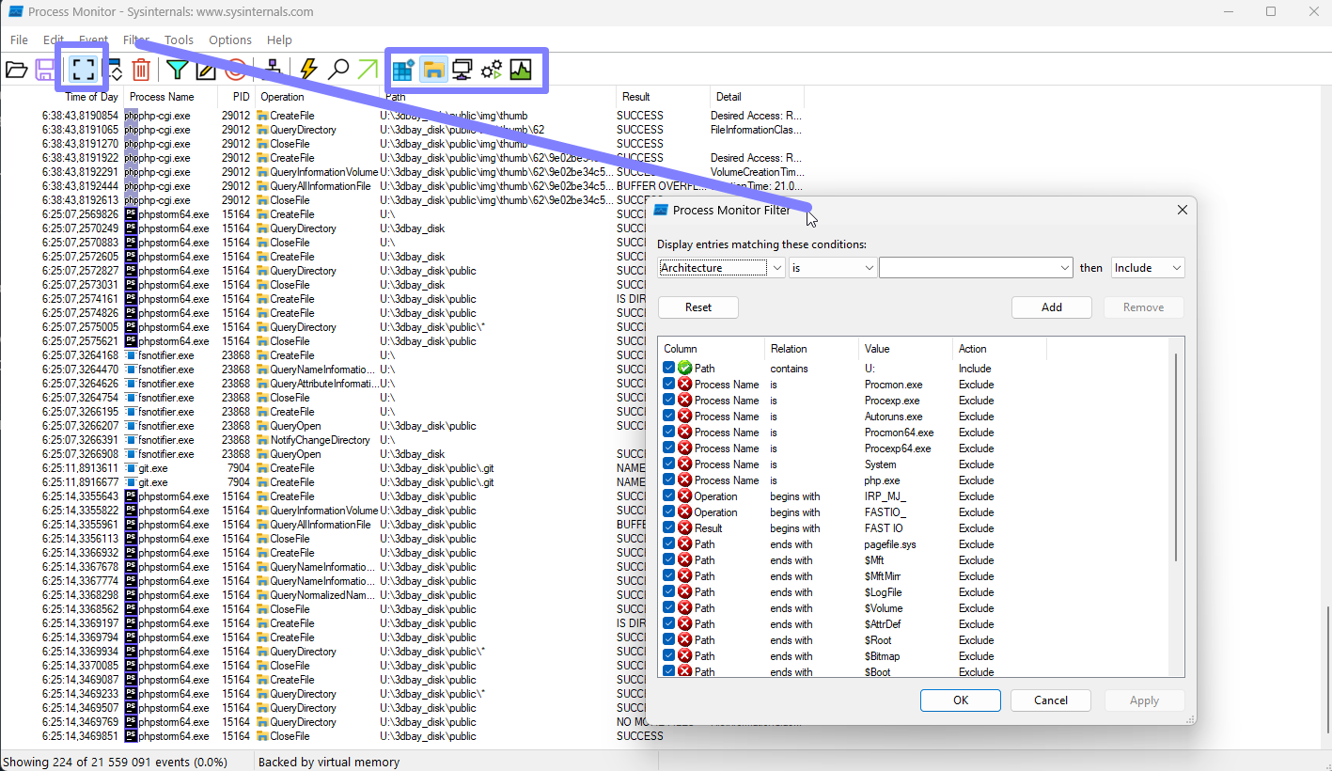Open the Filter funnel toolbar icon

177,70
